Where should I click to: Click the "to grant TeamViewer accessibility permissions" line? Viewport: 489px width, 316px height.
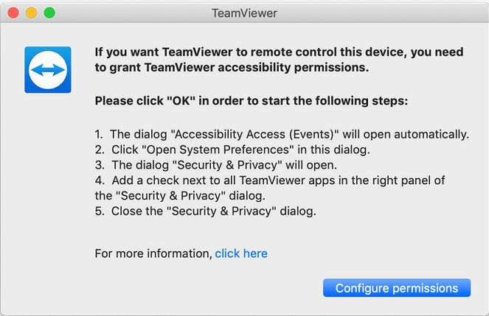coord(232,68)
